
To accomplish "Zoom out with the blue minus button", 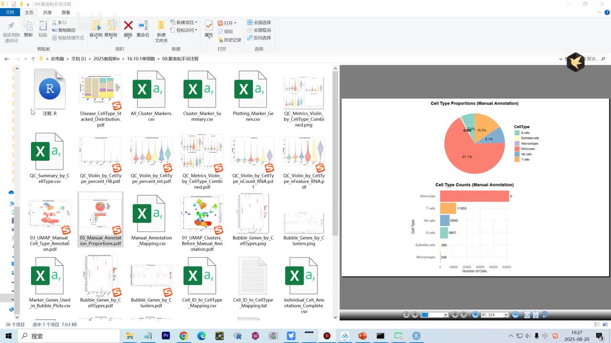I will tap(515, 315).
